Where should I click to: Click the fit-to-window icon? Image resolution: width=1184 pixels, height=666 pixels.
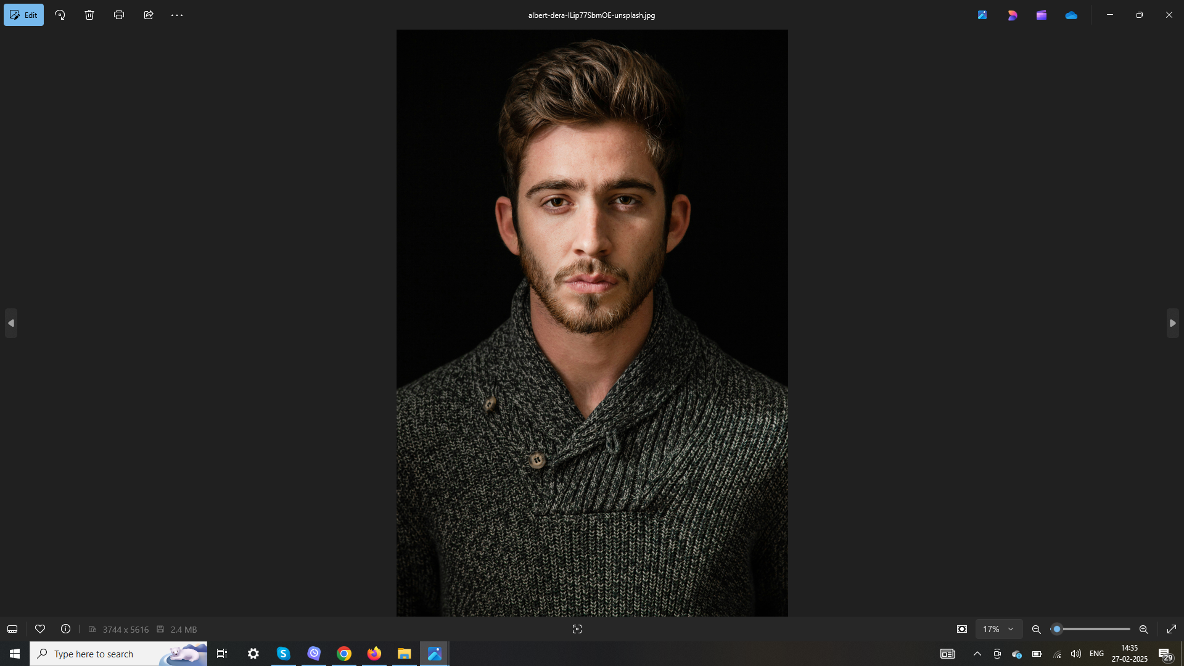point(962,629)
